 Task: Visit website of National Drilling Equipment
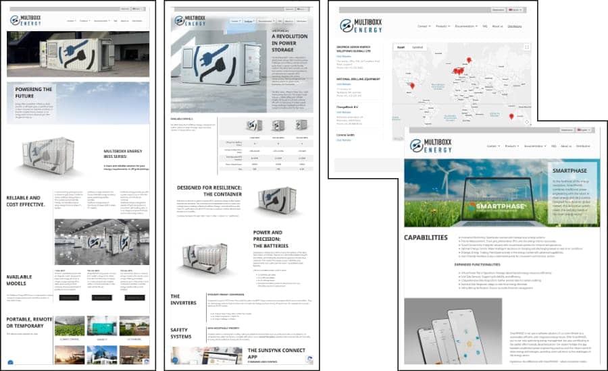click(x=344, y=84)
